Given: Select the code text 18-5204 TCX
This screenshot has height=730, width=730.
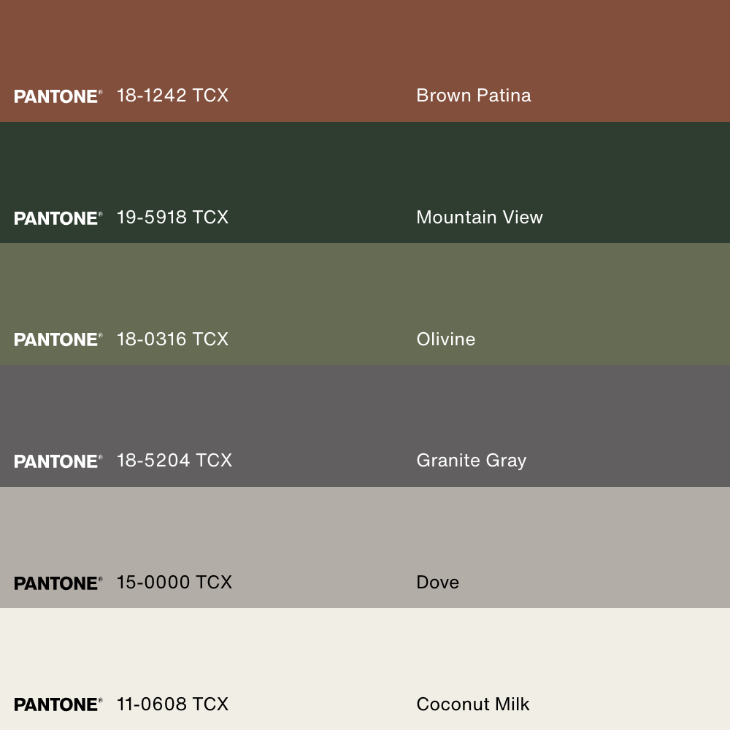Looking at the screenshot, I should click(x=174, y=461).
